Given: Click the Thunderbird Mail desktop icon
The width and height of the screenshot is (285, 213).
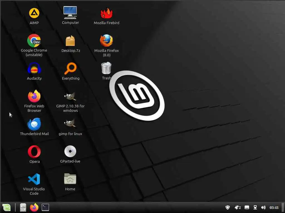Looking at the screenshot, I should (x=34, y=124).
